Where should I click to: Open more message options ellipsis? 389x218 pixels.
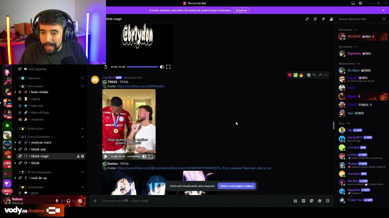point(326,75)
